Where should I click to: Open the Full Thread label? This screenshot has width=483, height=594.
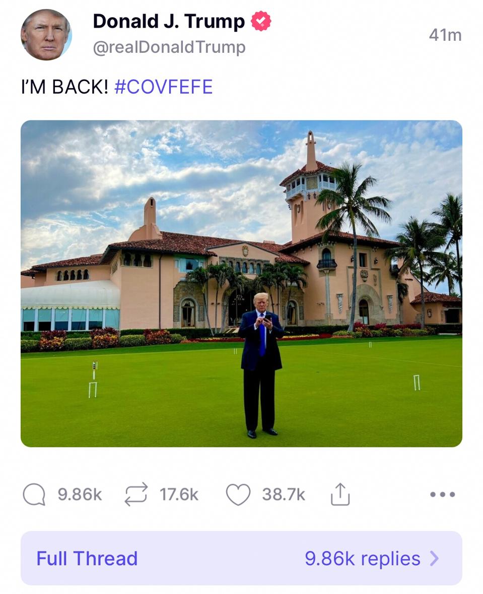tap(87, 558)
